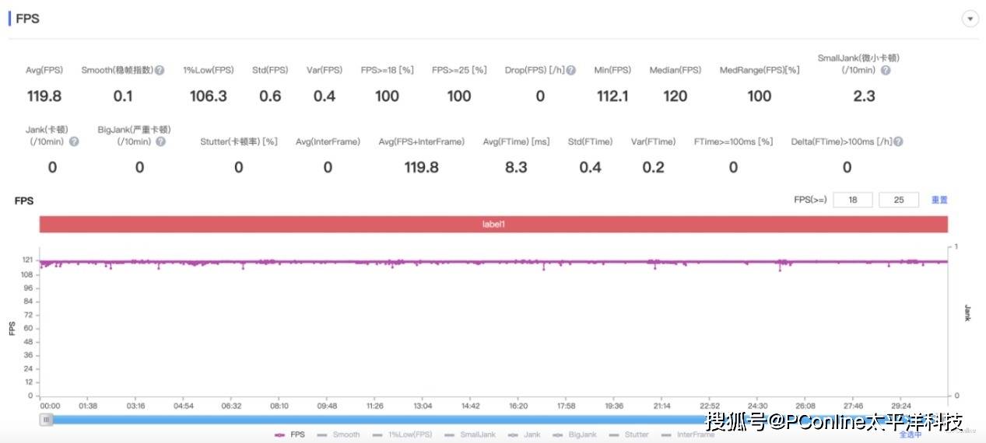Click help icon under BigJank (/10min)
Screen dimensions: 986x443
160,141
